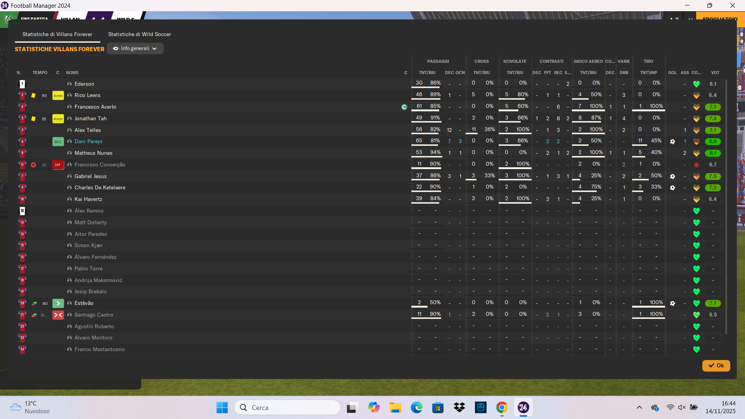Click Álex Remiro's white goalkeeper shirt icon
This screenshot has width=745, height=419.
coord(22,211)
